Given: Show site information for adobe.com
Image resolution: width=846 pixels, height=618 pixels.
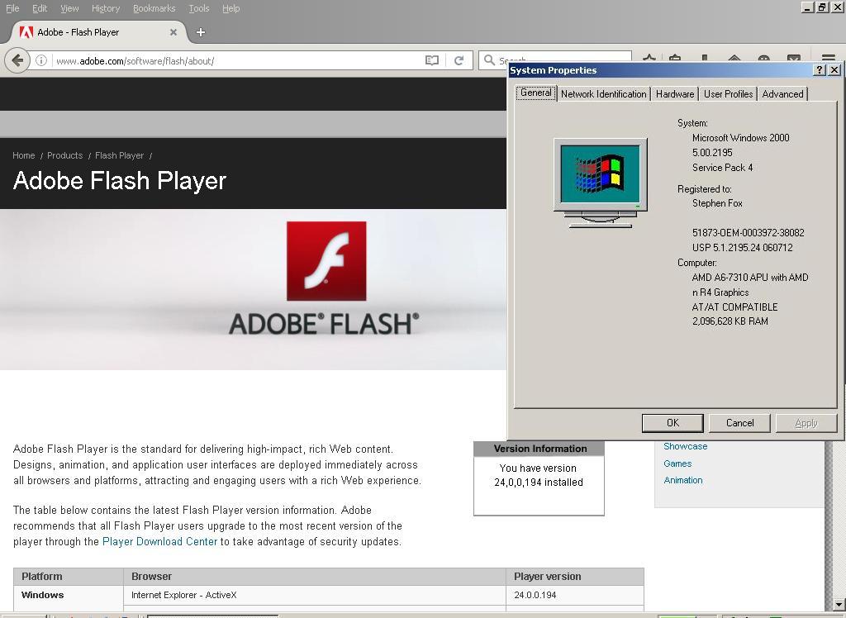Looking at the screenshot, I should click(41, 60).
